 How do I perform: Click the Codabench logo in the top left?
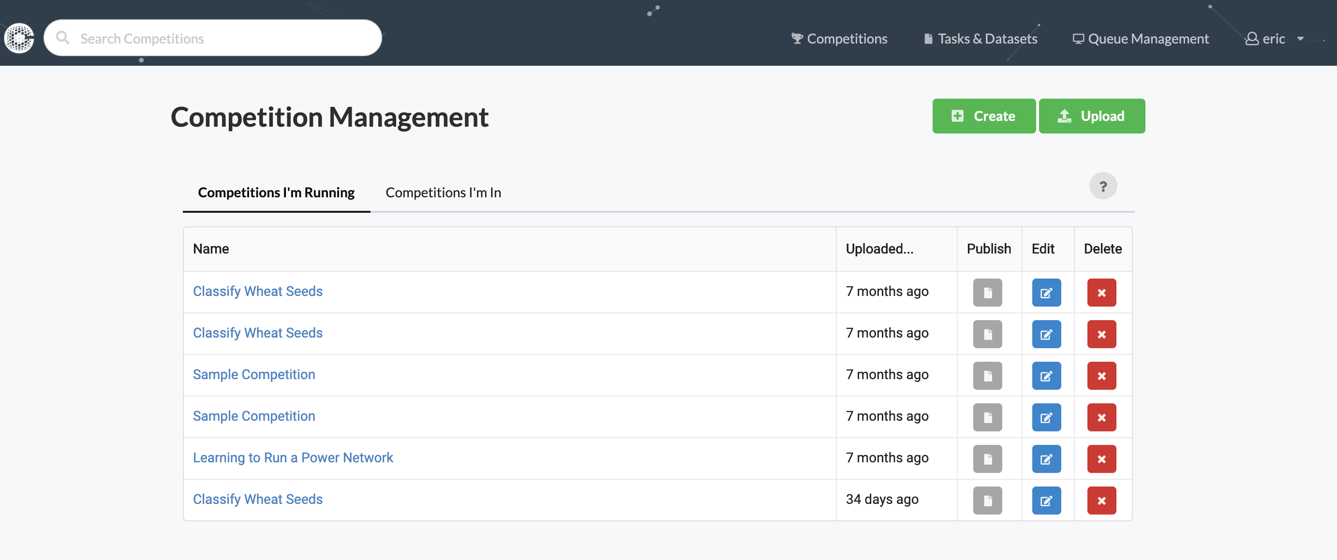19,38
